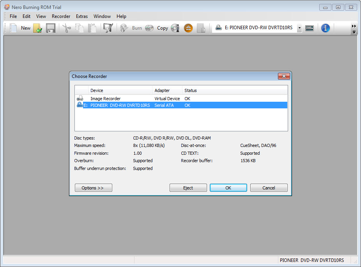Click the Image Recorder device icon
361x267 pixels.
click(x=80, y=98)
